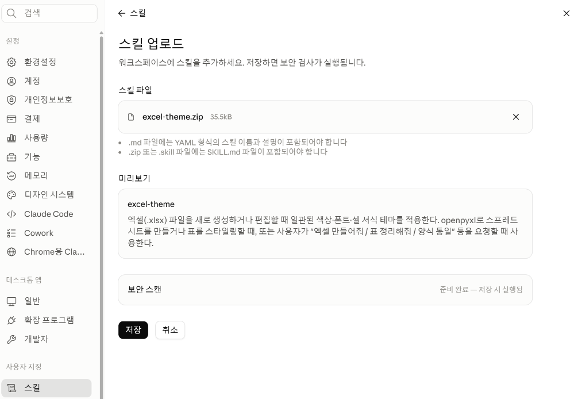
Task: Cancel the upload with 취소
Action: 170,329
